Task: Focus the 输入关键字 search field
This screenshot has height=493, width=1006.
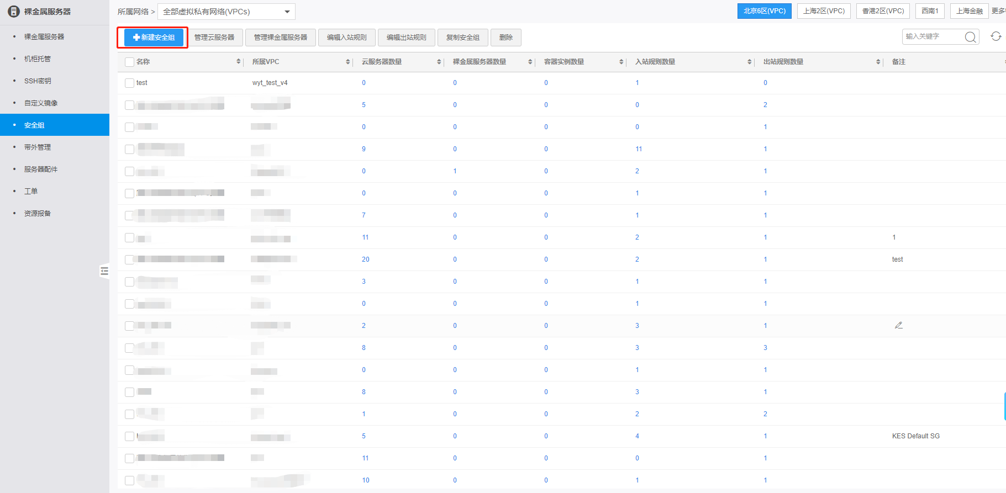Action: pyautogui.click(x=933, y=36)
